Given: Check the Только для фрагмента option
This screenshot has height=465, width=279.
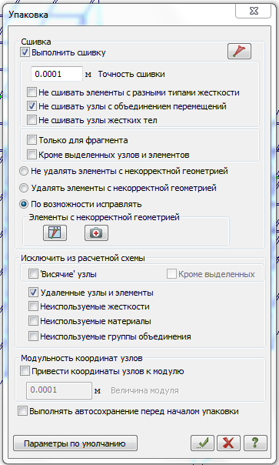Looking at the screenshot, I should (x=32, y=139).
